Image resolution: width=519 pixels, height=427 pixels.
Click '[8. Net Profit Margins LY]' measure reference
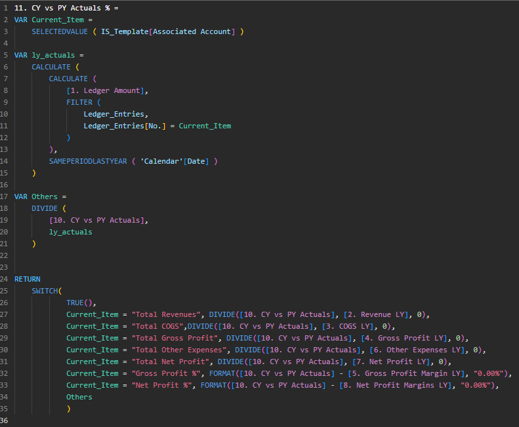point(396,385)
